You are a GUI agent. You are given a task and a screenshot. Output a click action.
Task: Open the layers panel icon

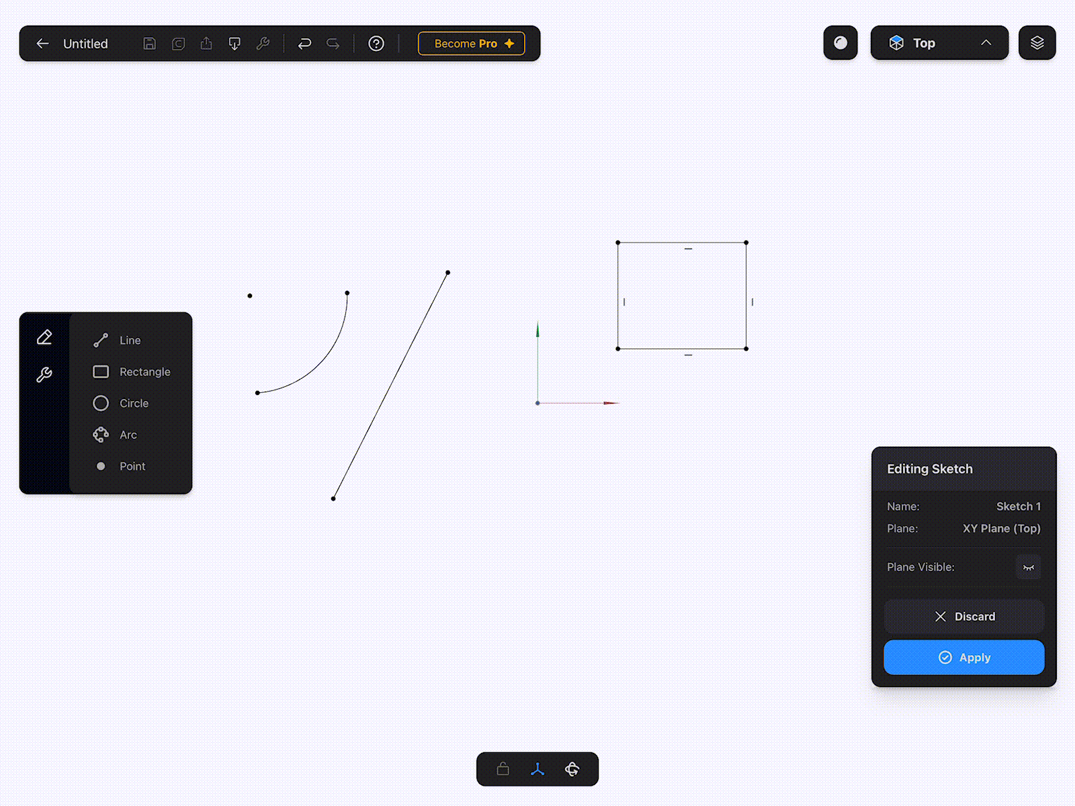pos(1037,42)
